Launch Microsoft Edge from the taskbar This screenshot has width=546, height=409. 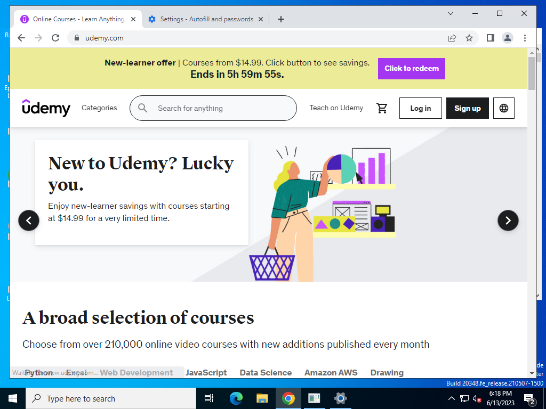[236, 398]
